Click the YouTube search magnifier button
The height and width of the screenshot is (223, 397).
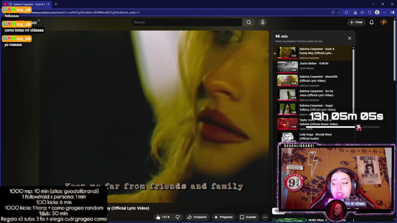click(249, 22)
